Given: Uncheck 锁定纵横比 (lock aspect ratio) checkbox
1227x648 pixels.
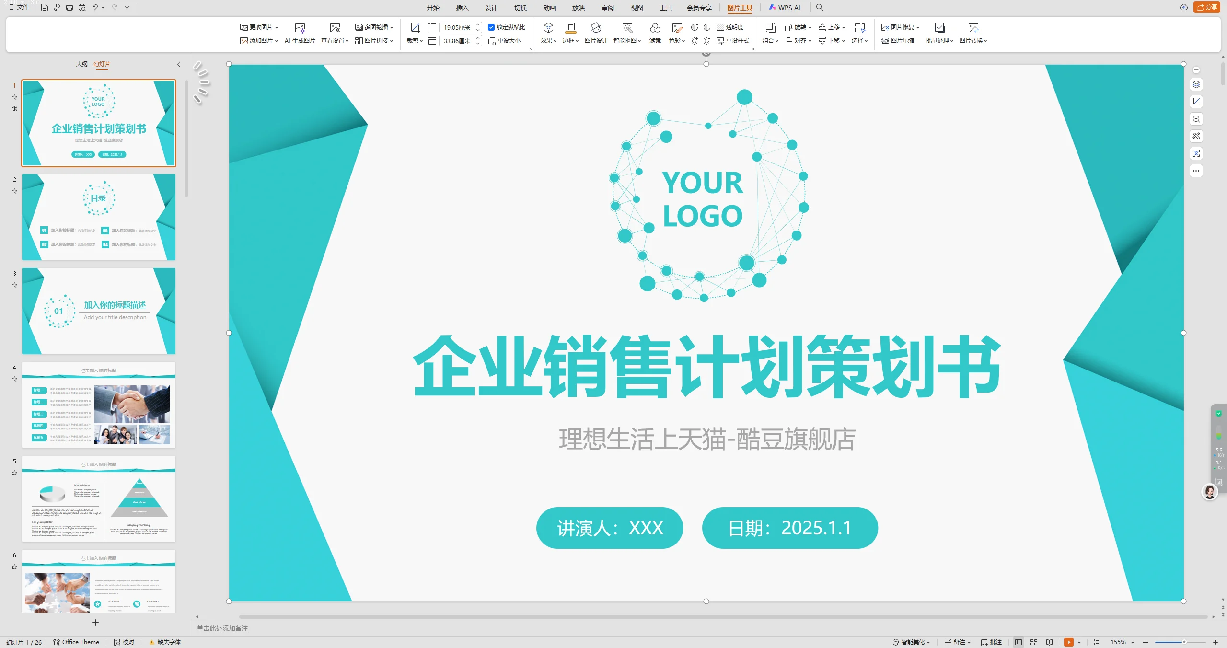Looking at the screenshot, I should pyautogui.click(x=491, y=27).
